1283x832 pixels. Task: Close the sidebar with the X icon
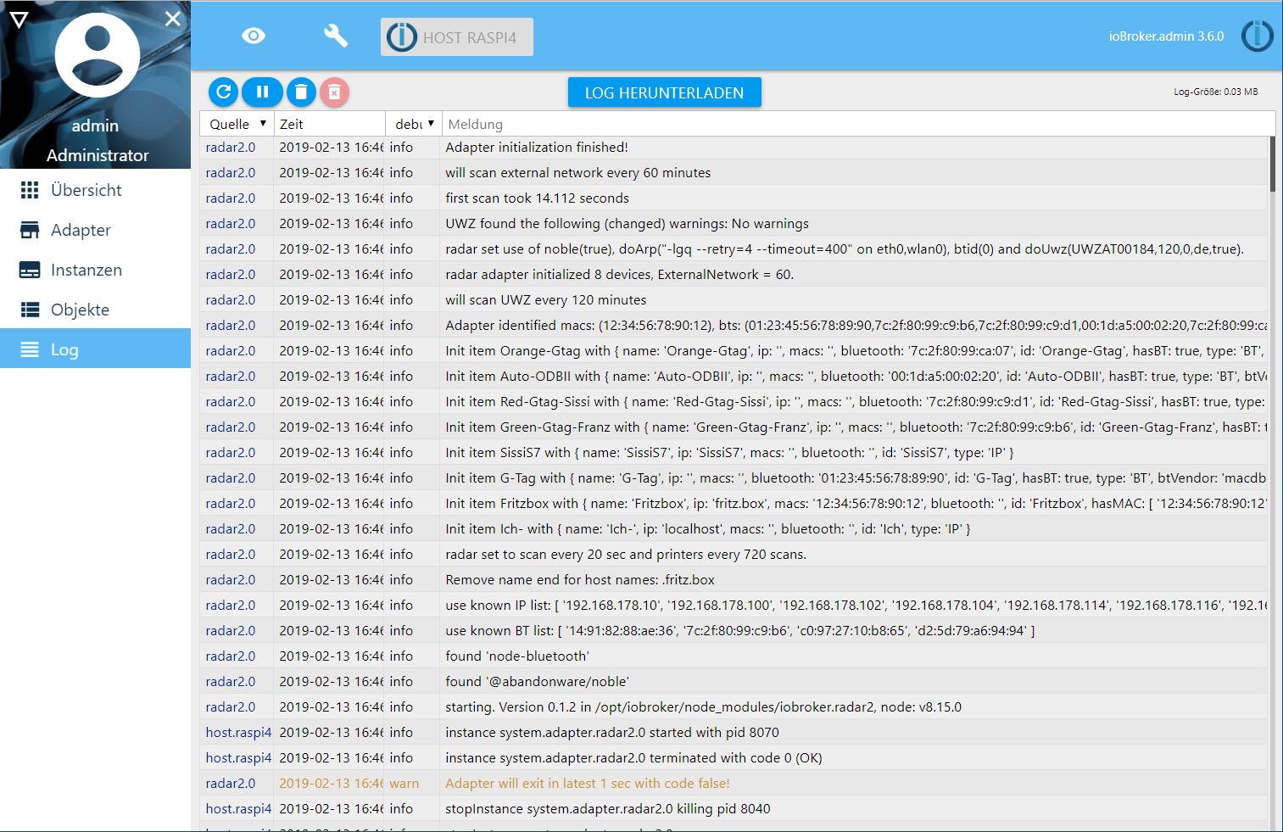pos(173,19)
